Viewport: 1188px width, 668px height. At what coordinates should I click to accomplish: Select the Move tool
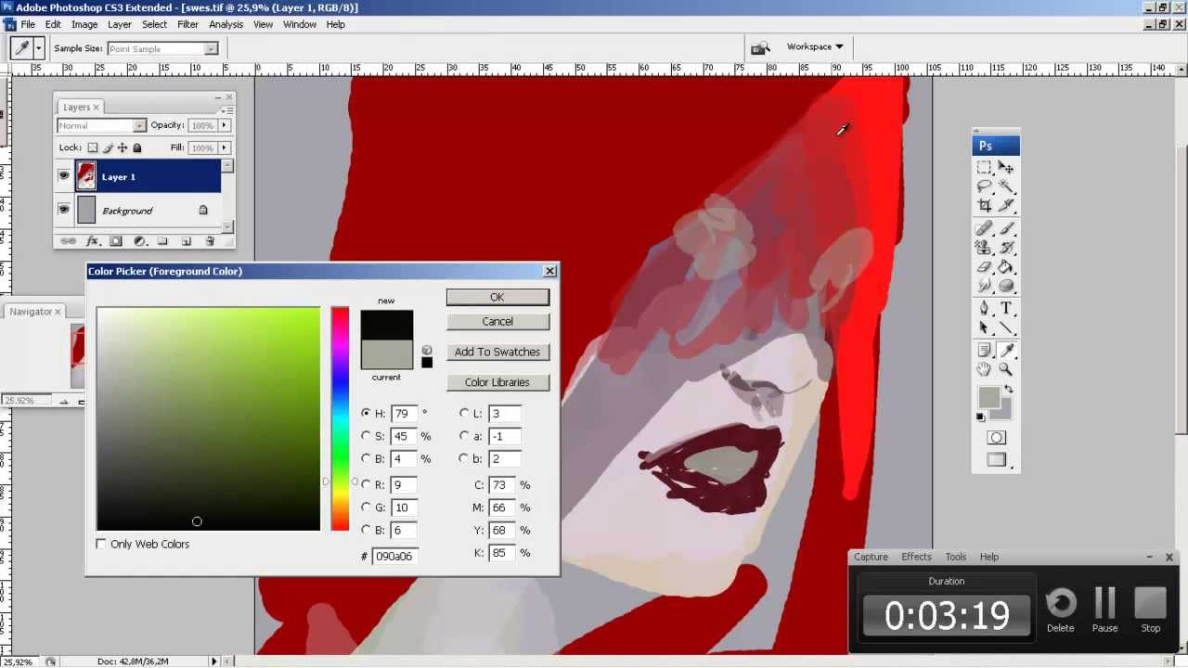(1006, 168)
